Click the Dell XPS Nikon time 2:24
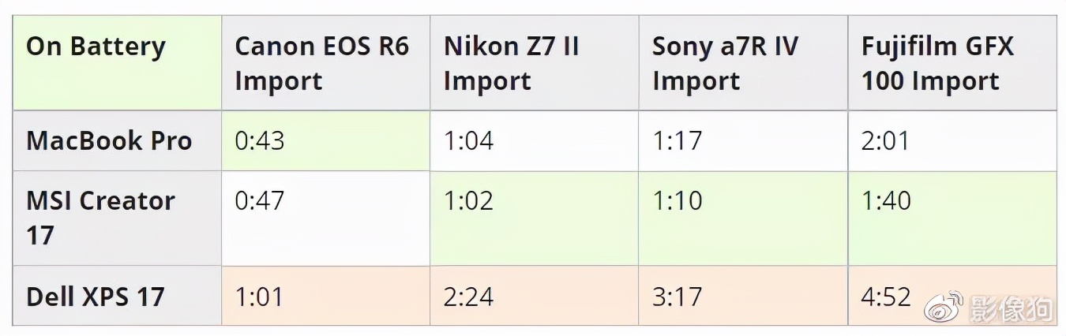This screenshot has height=336, width=1066. pyautogui.click(x=468, y=297)
